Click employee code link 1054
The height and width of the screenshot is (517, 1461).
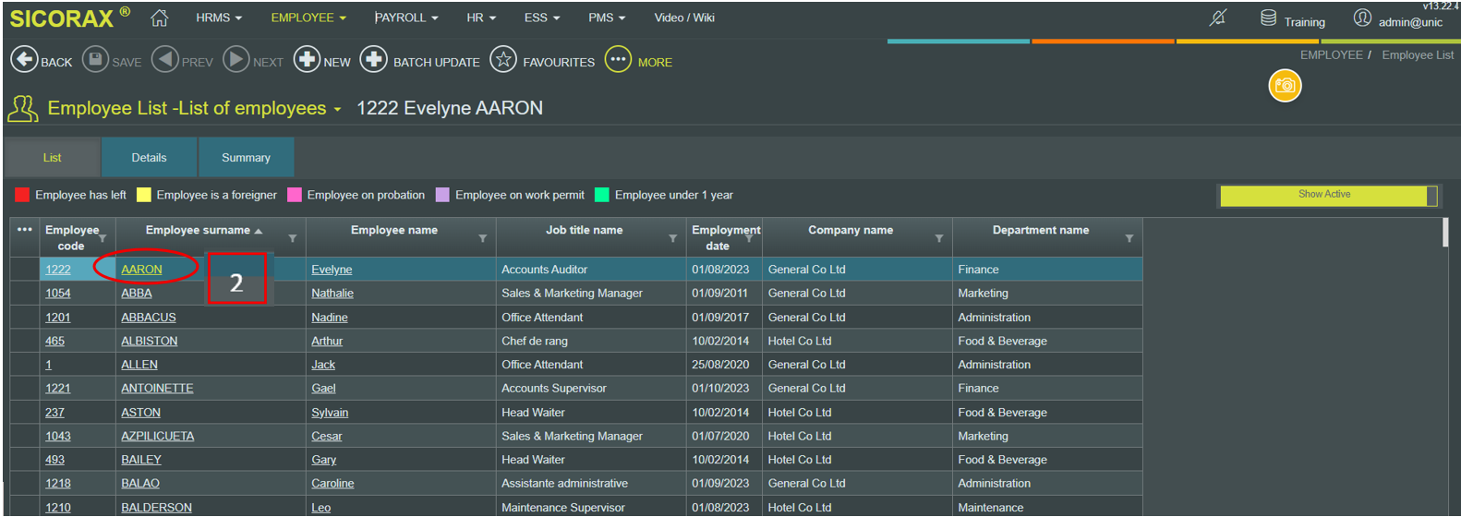click(x=58, y=294)
